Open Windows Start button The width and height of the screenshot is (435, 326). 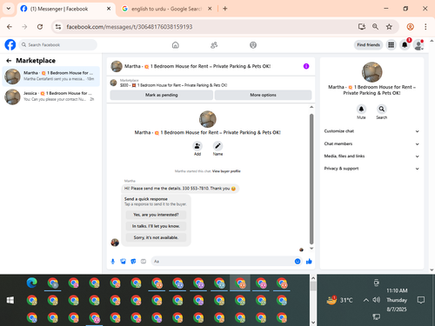coord(10,300)
